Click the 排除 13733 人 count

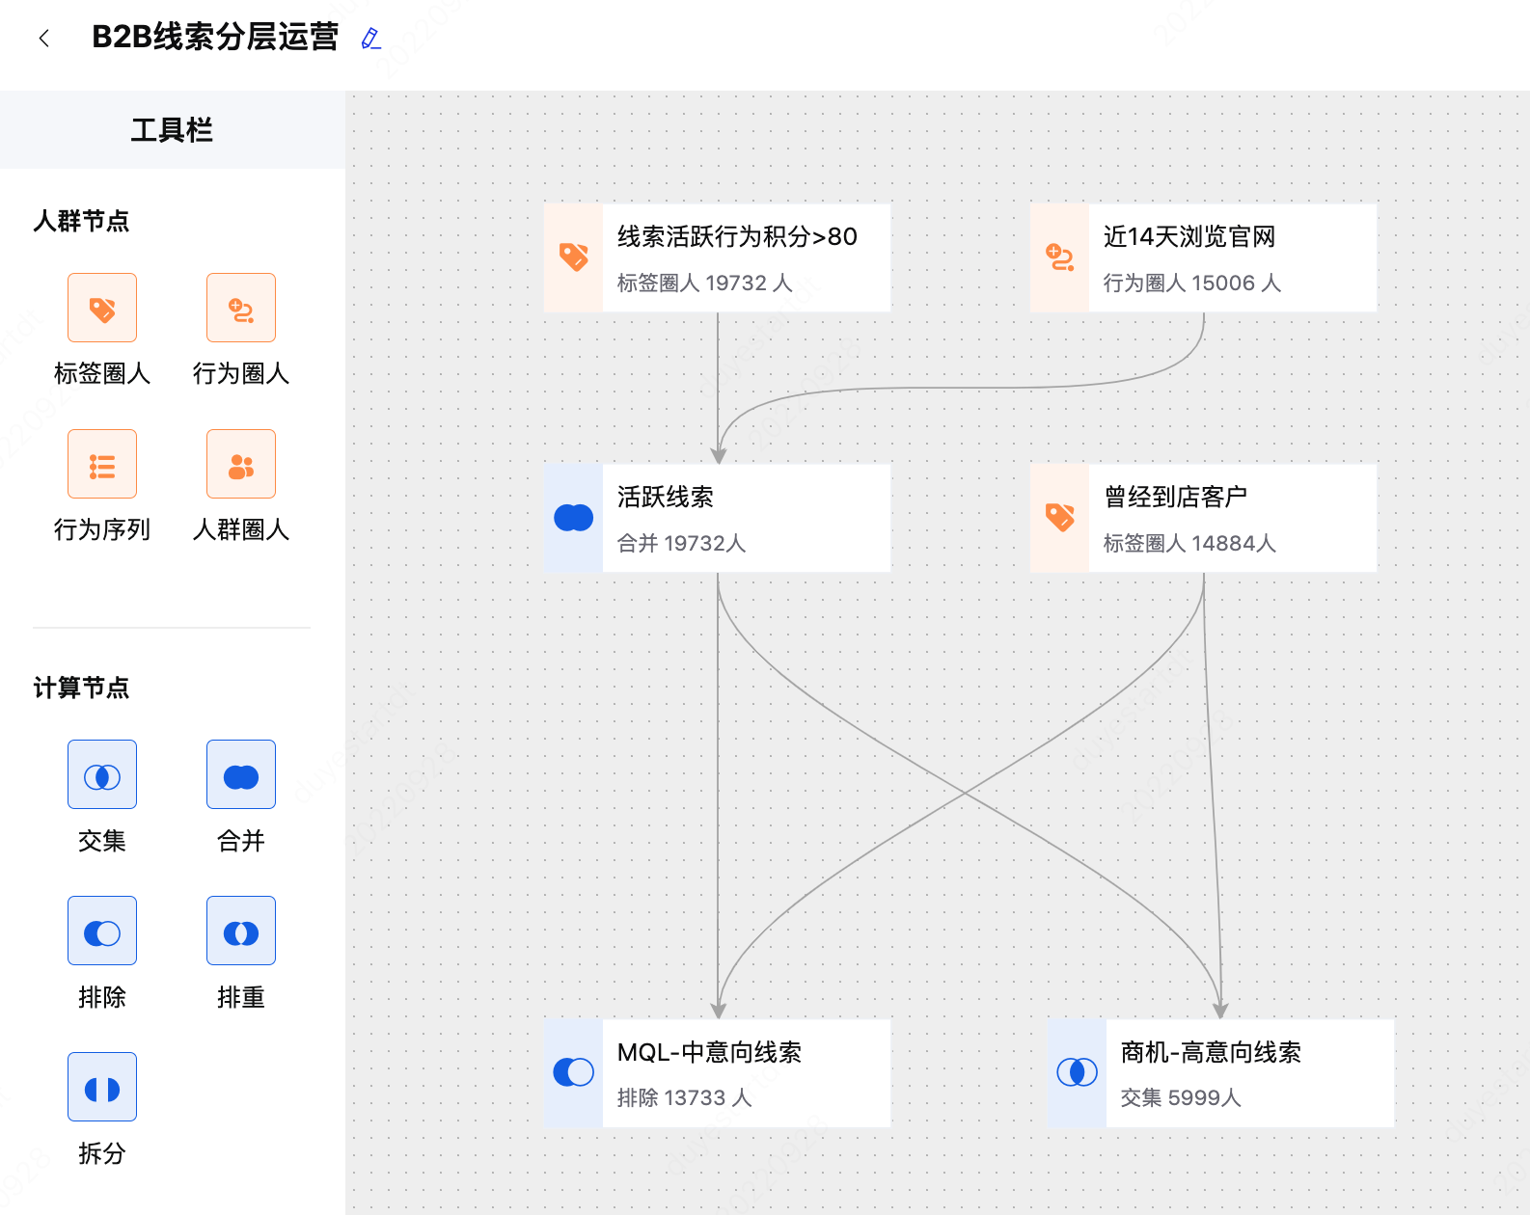[x=684, y=1097]
